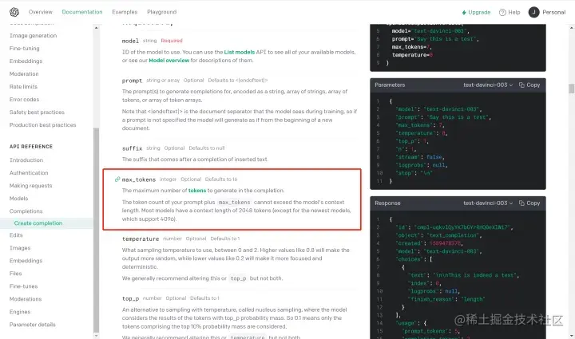Open Introduction under API Reference
This screenshot has width=575, height=339.
pos(26,160)
